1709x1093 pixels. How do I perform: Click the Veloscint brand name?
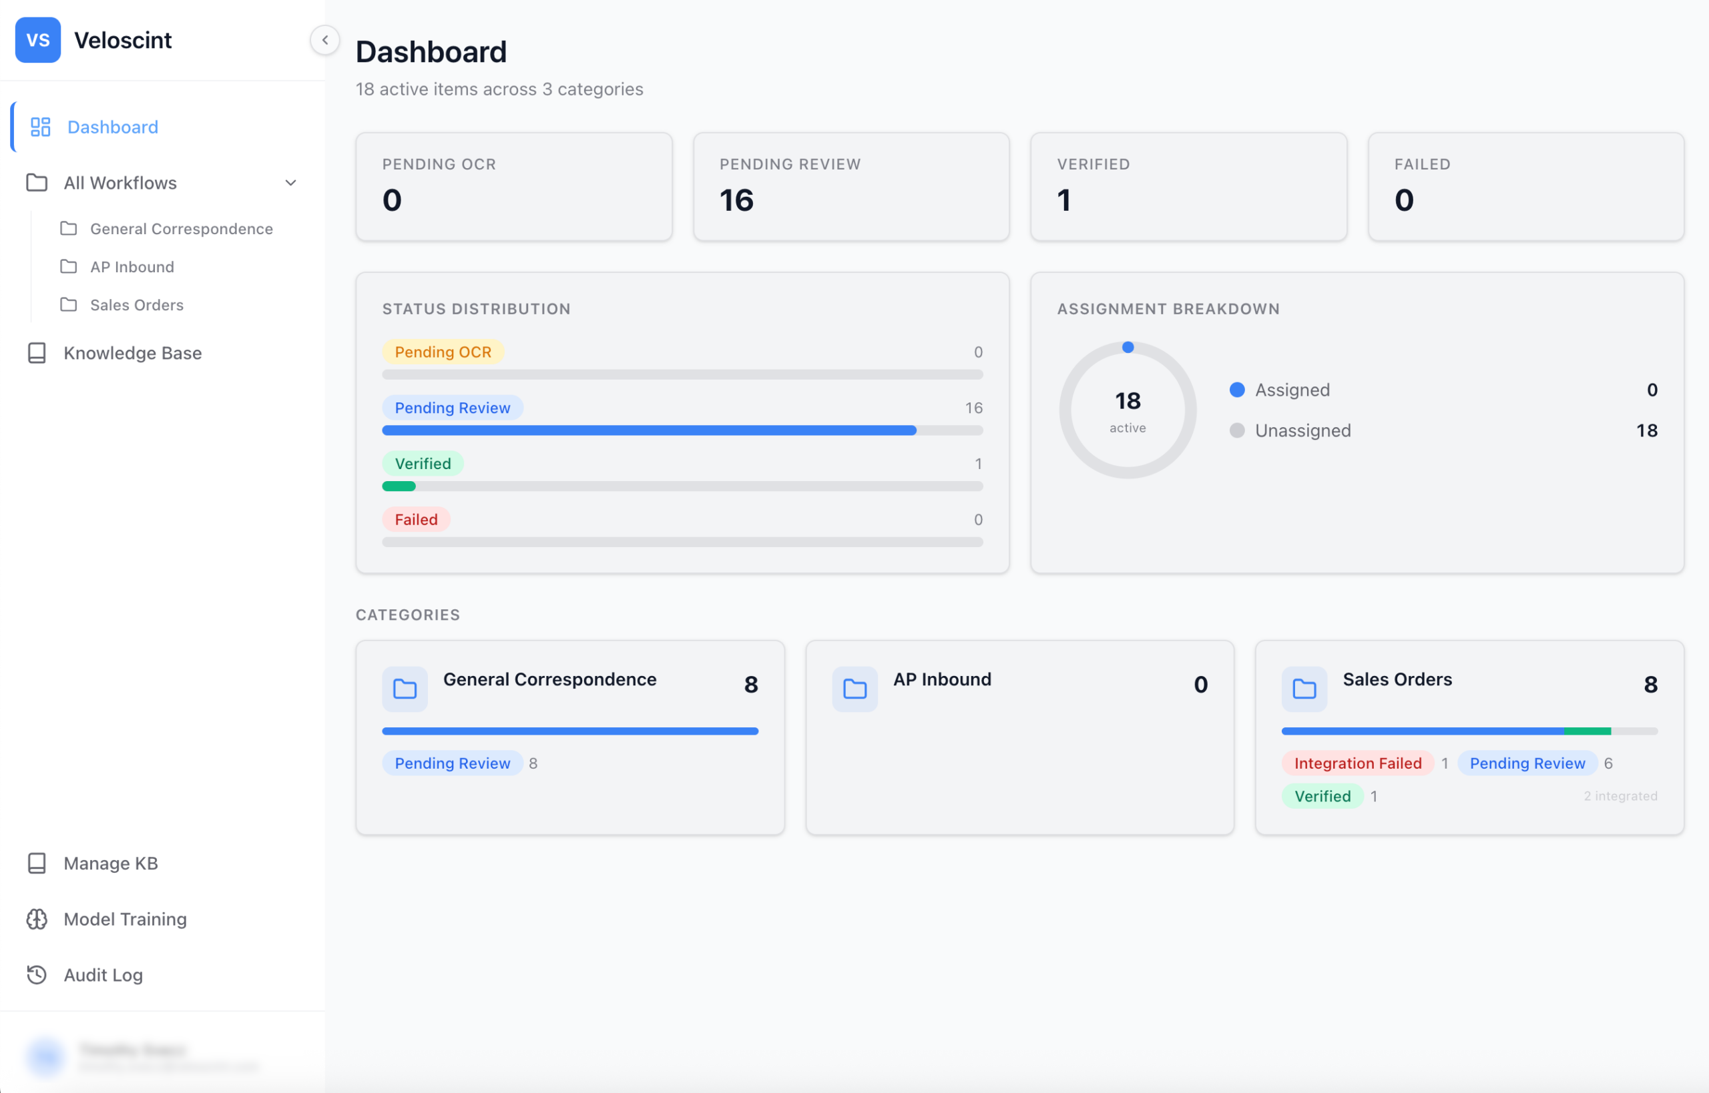[x=123, y=40]
